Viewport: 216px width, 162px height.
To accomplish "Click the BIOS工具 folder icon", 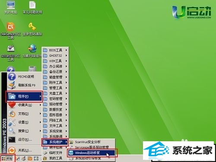I will 45,50.
